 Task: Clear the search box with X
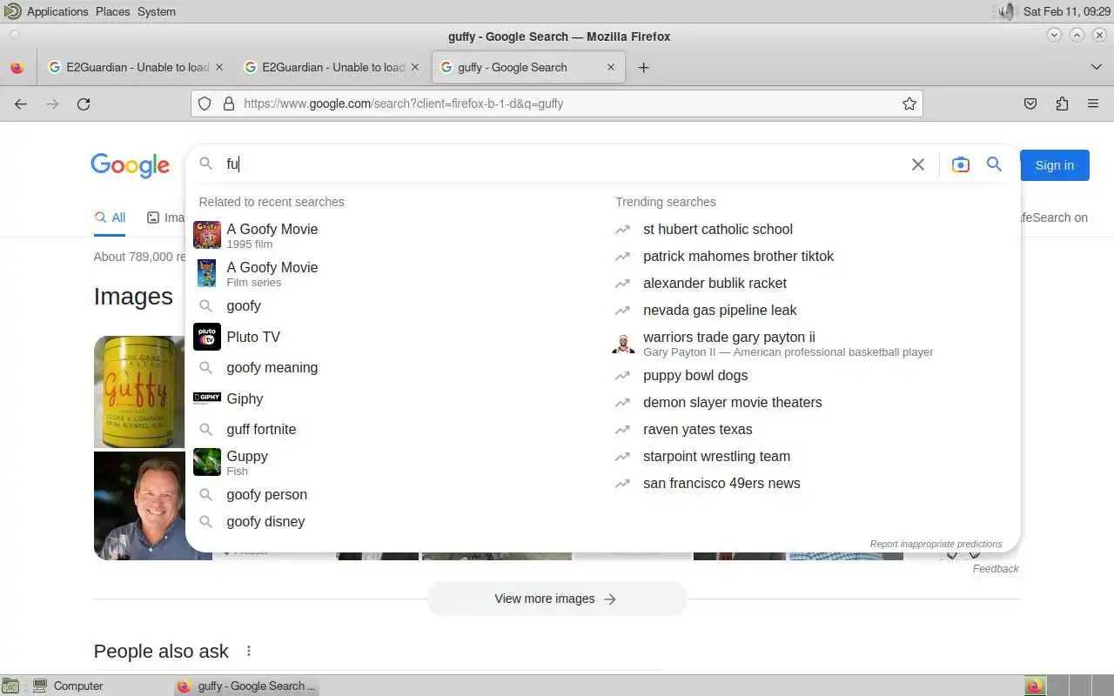point(917,164)
